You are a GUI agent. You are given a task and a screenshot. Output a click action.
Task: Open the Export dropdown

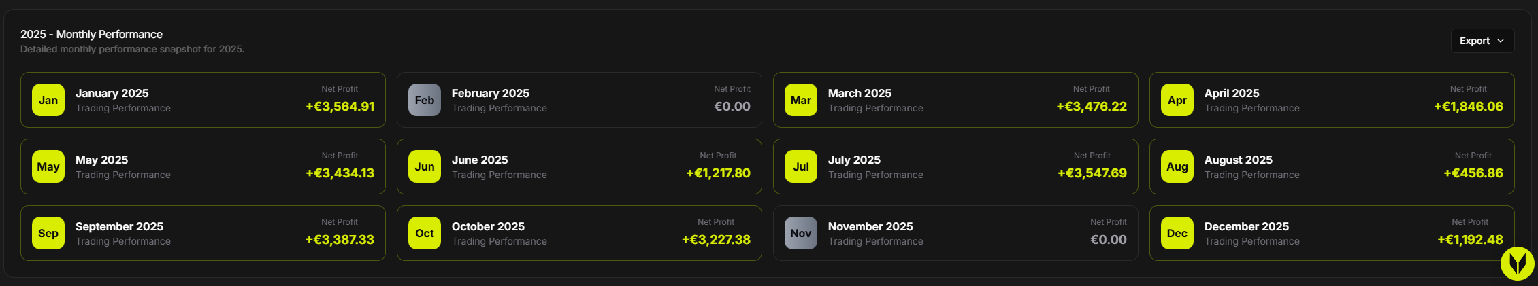[x=1482, y=41]
